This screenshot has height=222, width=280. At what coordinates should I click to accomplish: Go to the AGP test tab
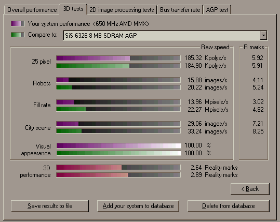(x=217, y=10)
